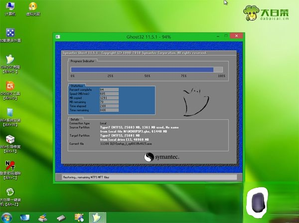The image size is (299, 223).
Task: Open the Windows Start orb
Action: (6, 218)
